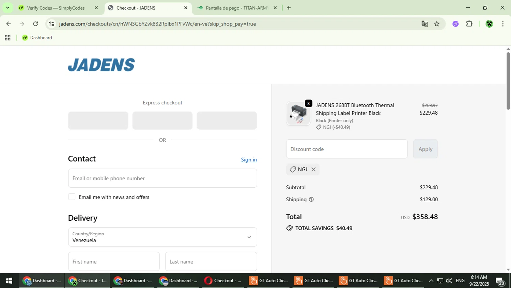
Task: Click first express checkout button placeholder
Action: tap(98, 120)
